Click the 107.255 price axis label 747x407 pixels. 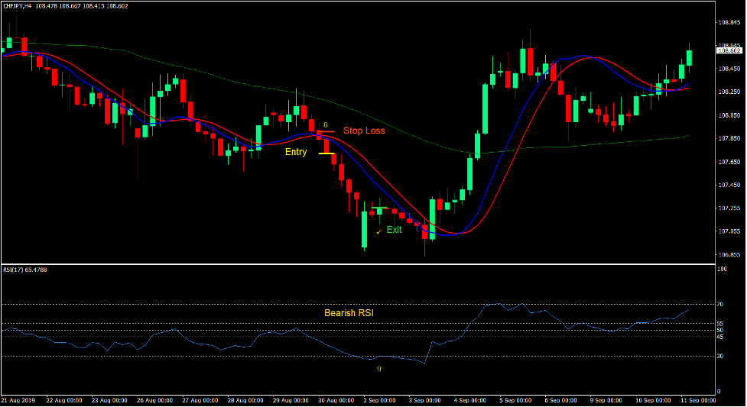(x=729, y=208)
